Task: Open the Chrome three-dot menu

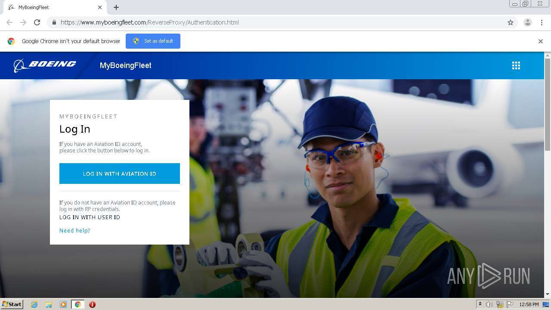Action: (542, 22)
